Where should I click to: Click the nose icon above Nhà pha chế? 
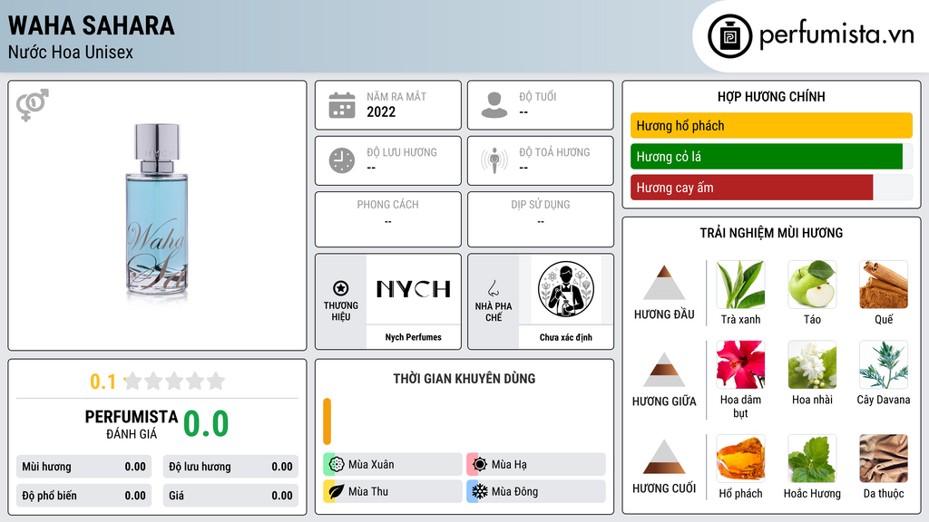[x=493, y=288]
